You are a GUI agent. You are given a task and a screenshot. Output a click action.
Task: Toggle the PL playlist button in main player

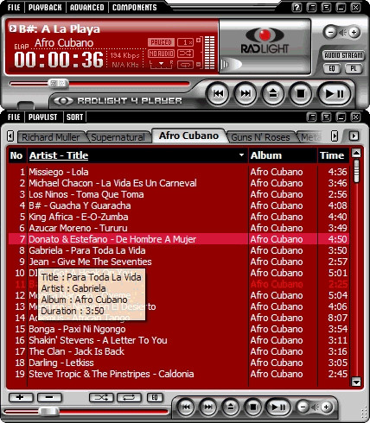354,68
